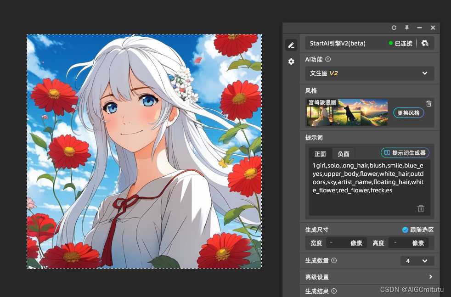
Task: Switch to the 负面 negative prompt tab
Action: 343,154
